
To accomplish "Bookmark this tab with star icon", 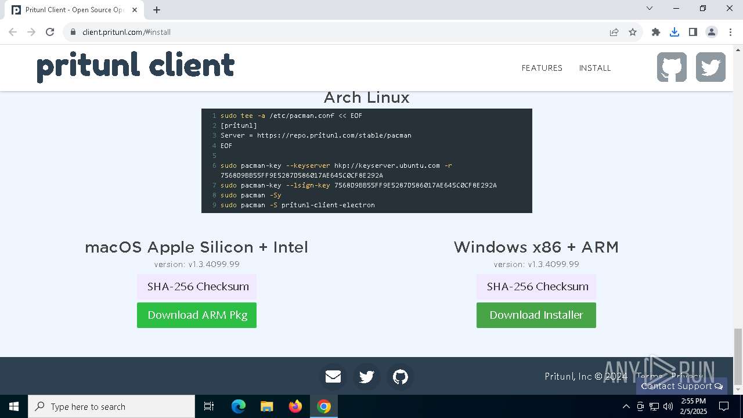I will point(633,32).
